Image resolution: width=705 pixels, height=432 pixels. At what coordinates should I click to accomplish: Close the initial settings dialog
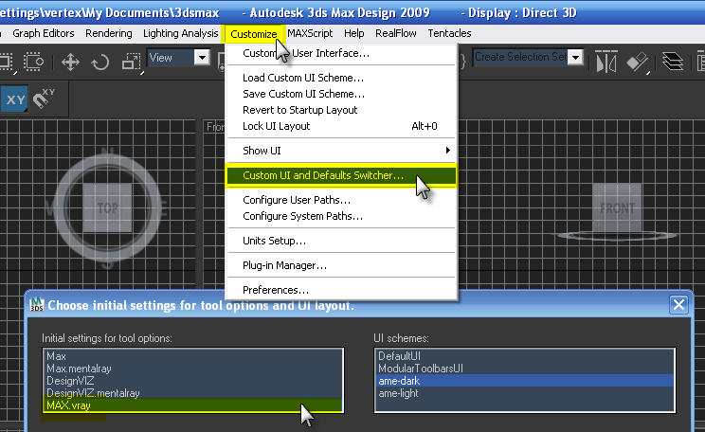pos(678,305)
